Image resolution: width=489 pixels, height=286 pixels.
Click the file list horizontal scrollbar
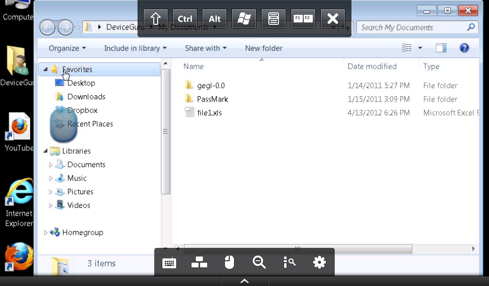(x=298, y=249)
